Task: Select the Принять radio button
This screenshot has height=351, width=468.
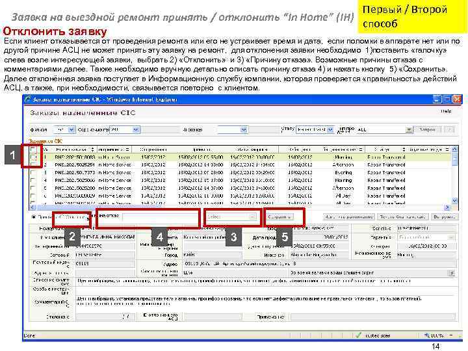Action: coord(33,217)
